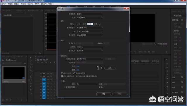The height and width of the screenshot is (106, 187).
Task: Uncheck the linear color compositing checkbox
Action: pos(62,76)
